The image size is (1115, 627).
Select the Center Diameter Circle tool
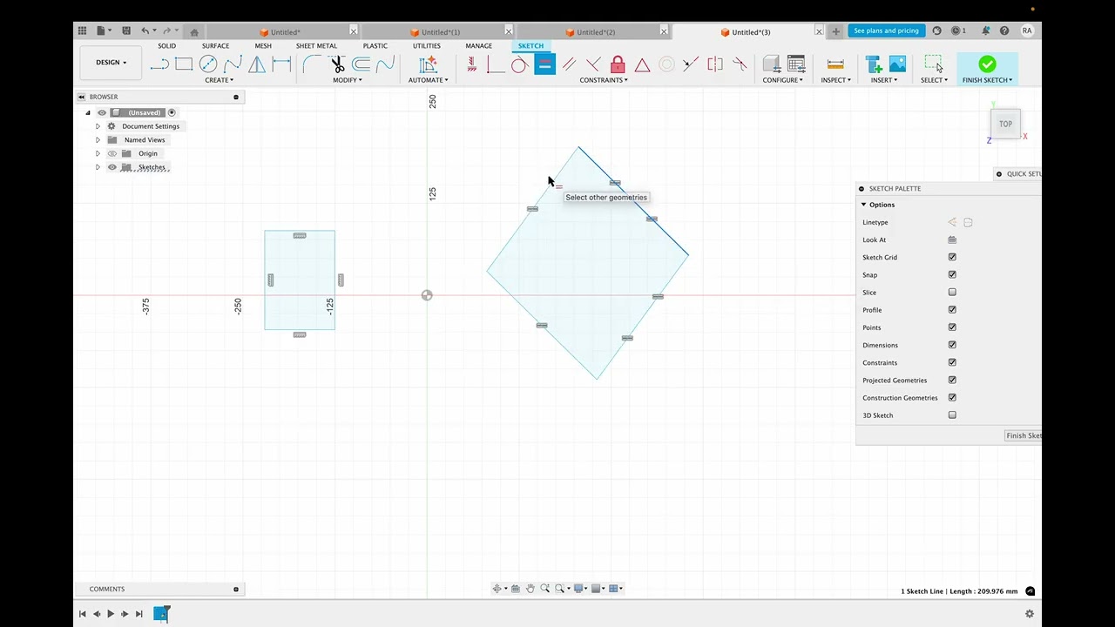(x=208, y=64)
